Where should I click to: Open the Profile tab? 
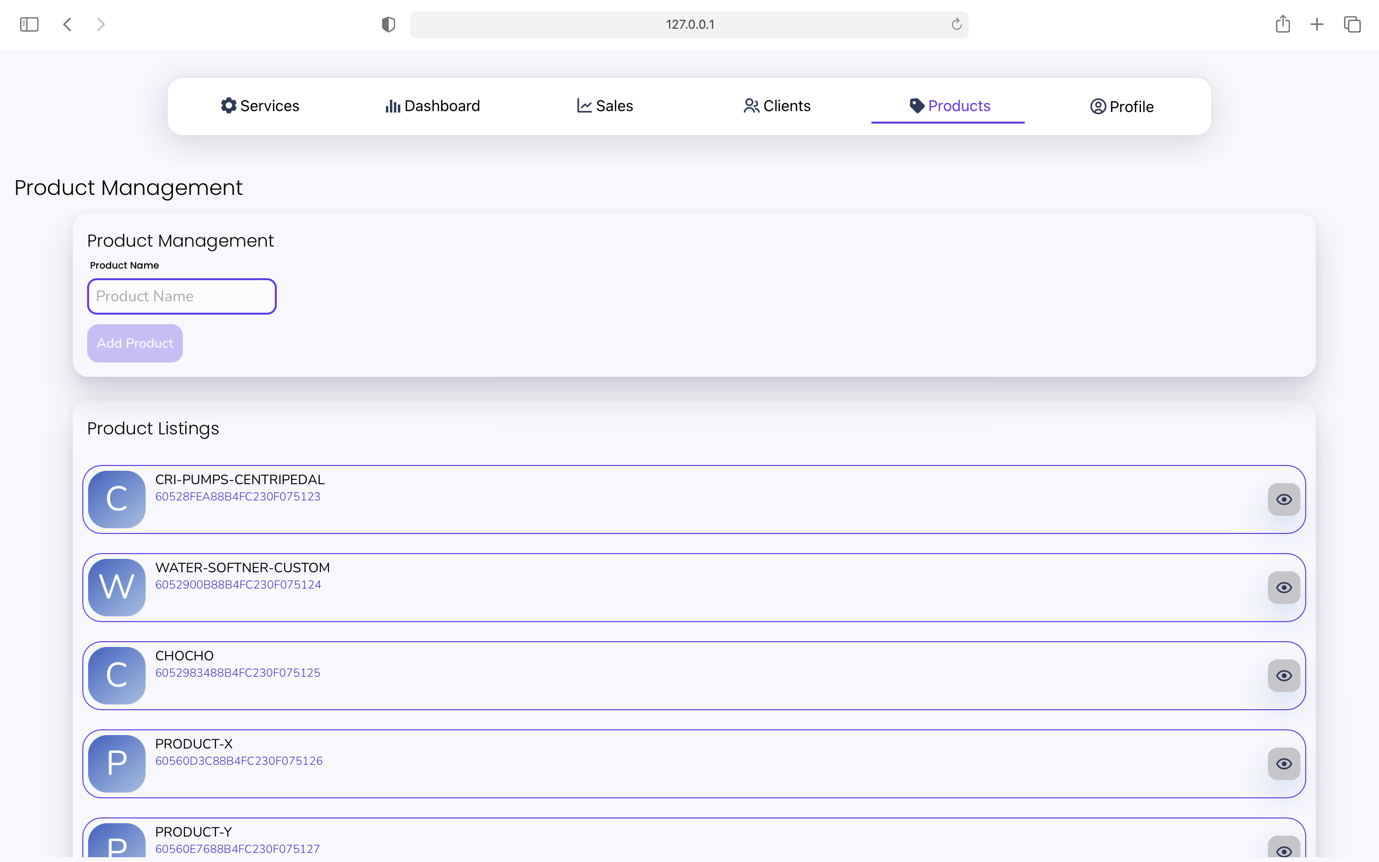pos(1121,107)
